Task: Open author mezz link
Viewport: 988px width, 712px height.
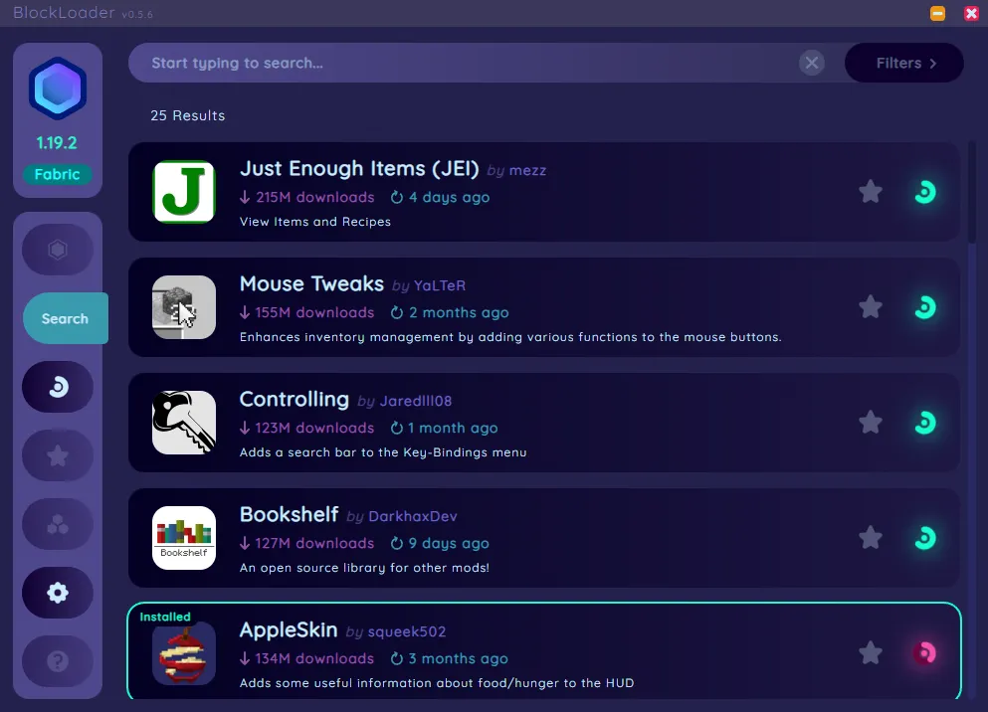Action: coord(527,171)
